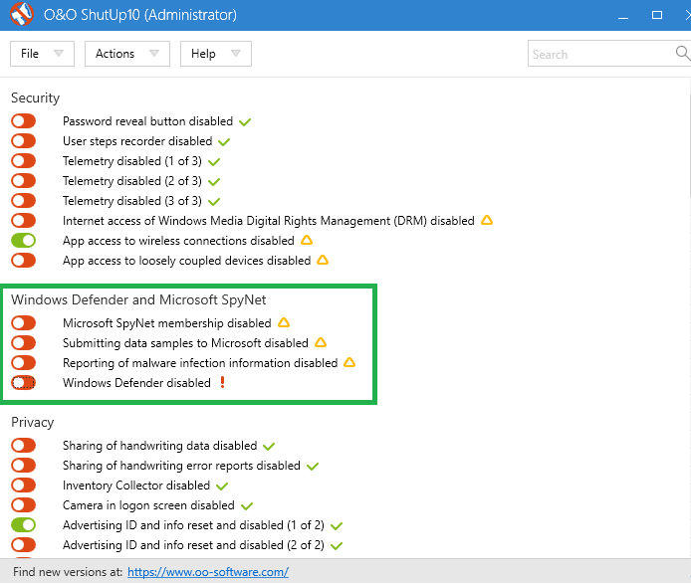
Task: Open the oo-software.com website link
Action: (x=207, y=572)
